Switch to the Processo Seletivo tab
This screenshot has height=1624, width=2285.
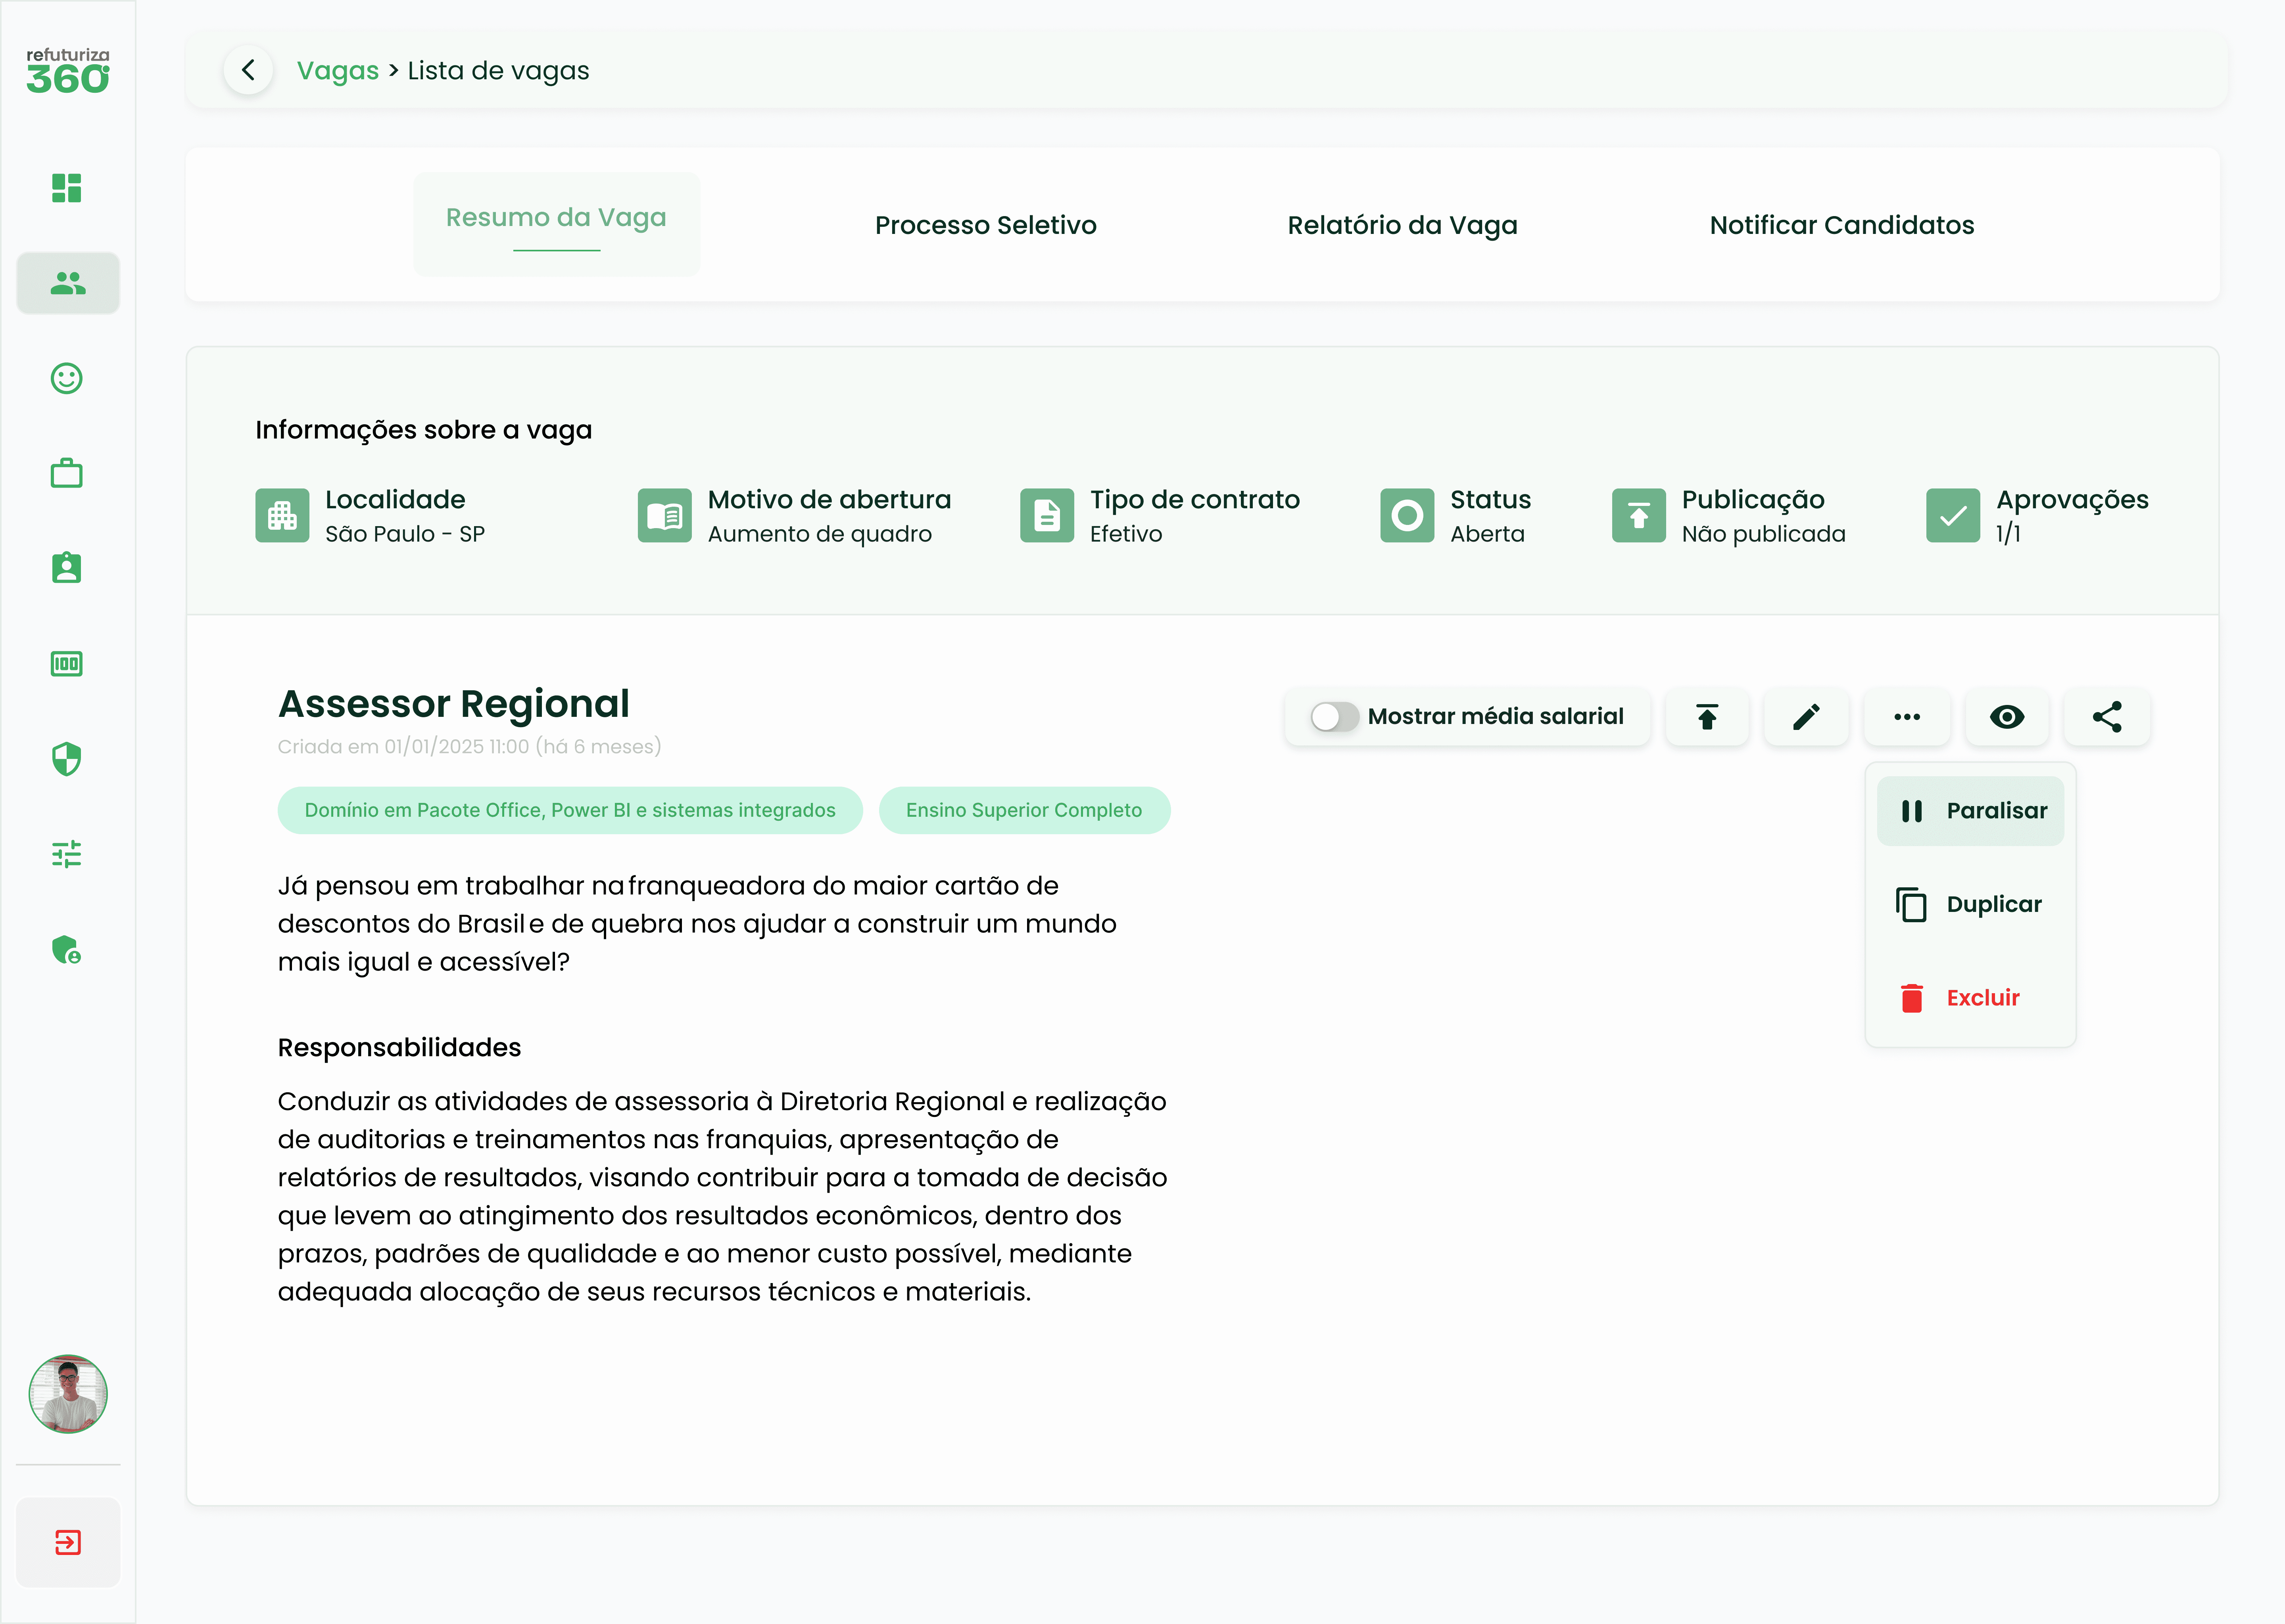tap(985, 225)
